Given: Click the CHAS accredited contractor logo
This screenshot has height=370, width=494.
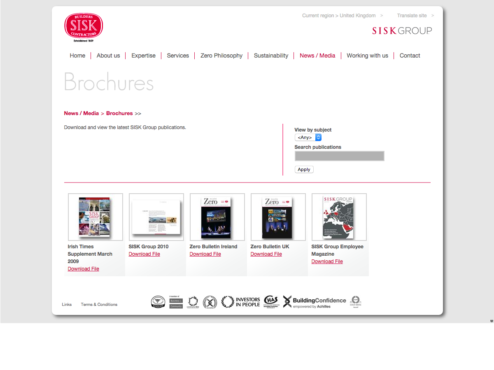Looking at the screenshot, I should tap(271, 302).
